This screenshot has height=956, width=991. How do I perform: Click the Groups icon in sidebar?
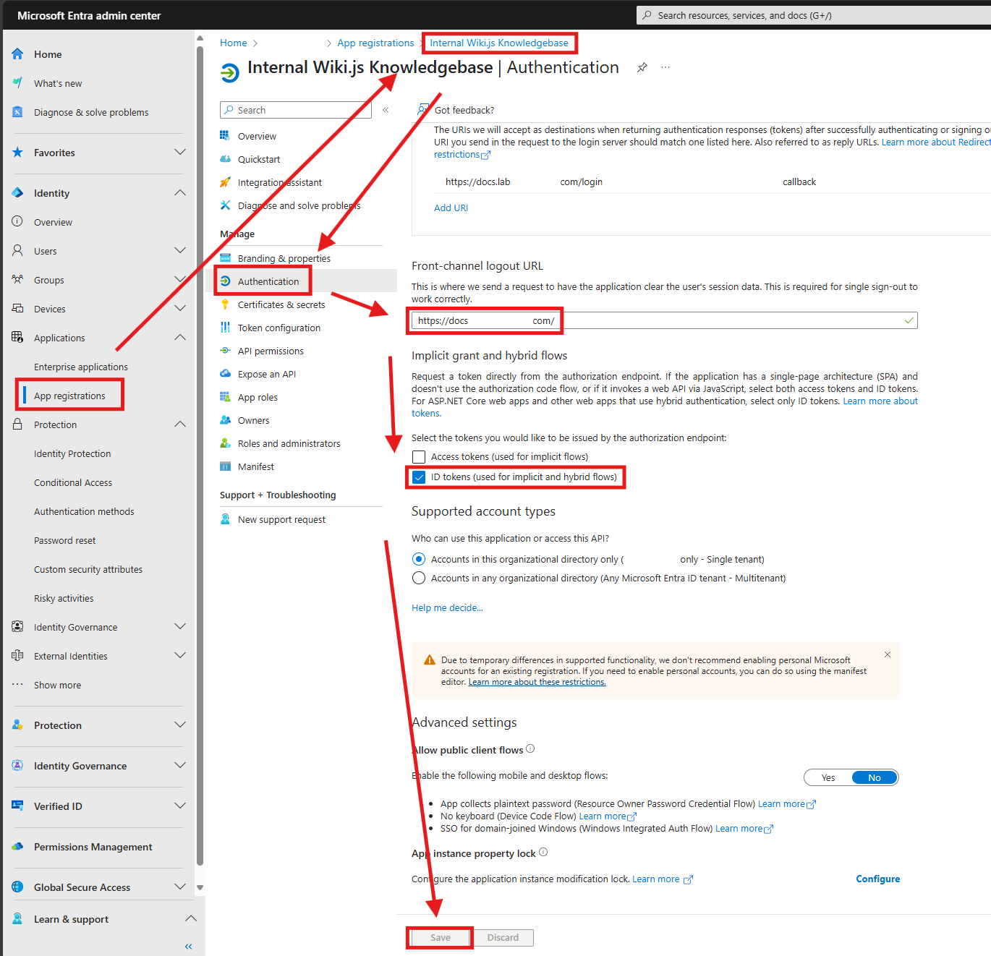pos(17,280)
